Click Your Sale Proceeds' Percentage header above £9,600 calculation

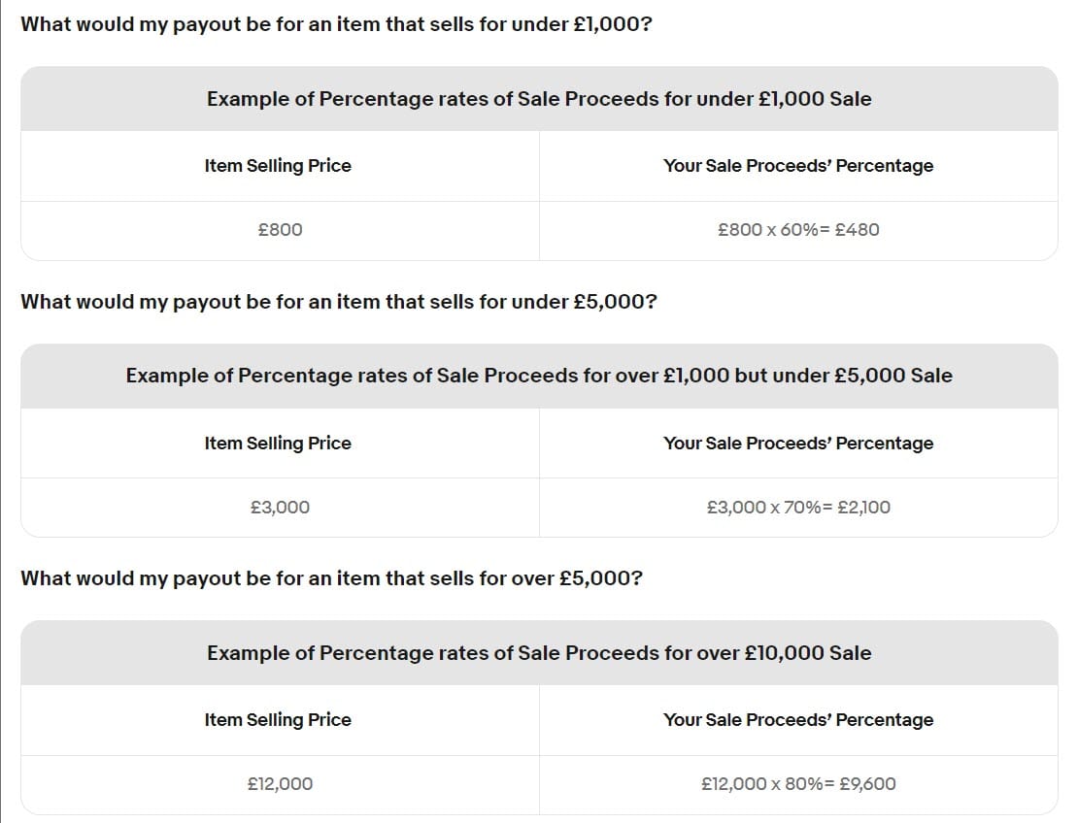798,720
